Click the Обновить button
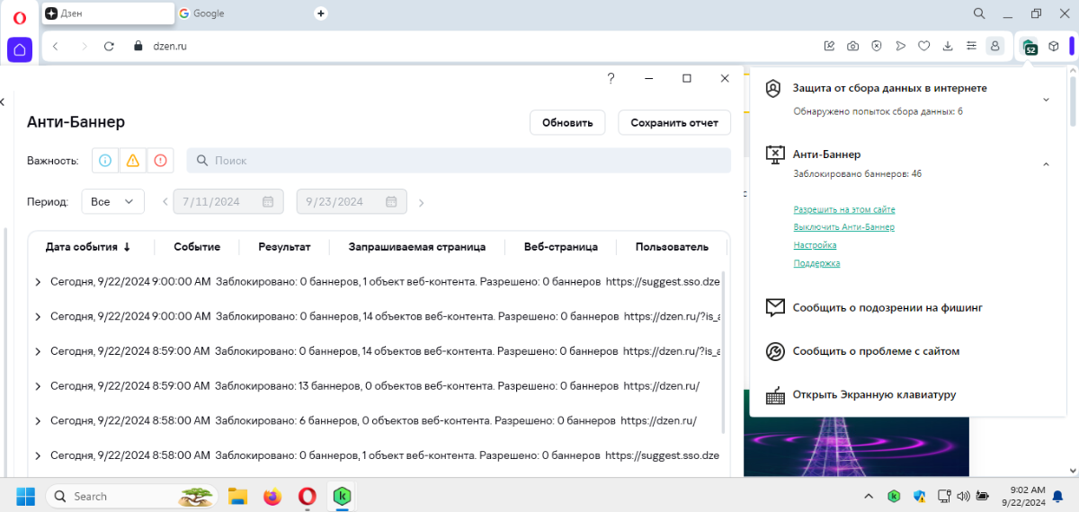This screenshot has width=1079, height=512. coord(567,122)
